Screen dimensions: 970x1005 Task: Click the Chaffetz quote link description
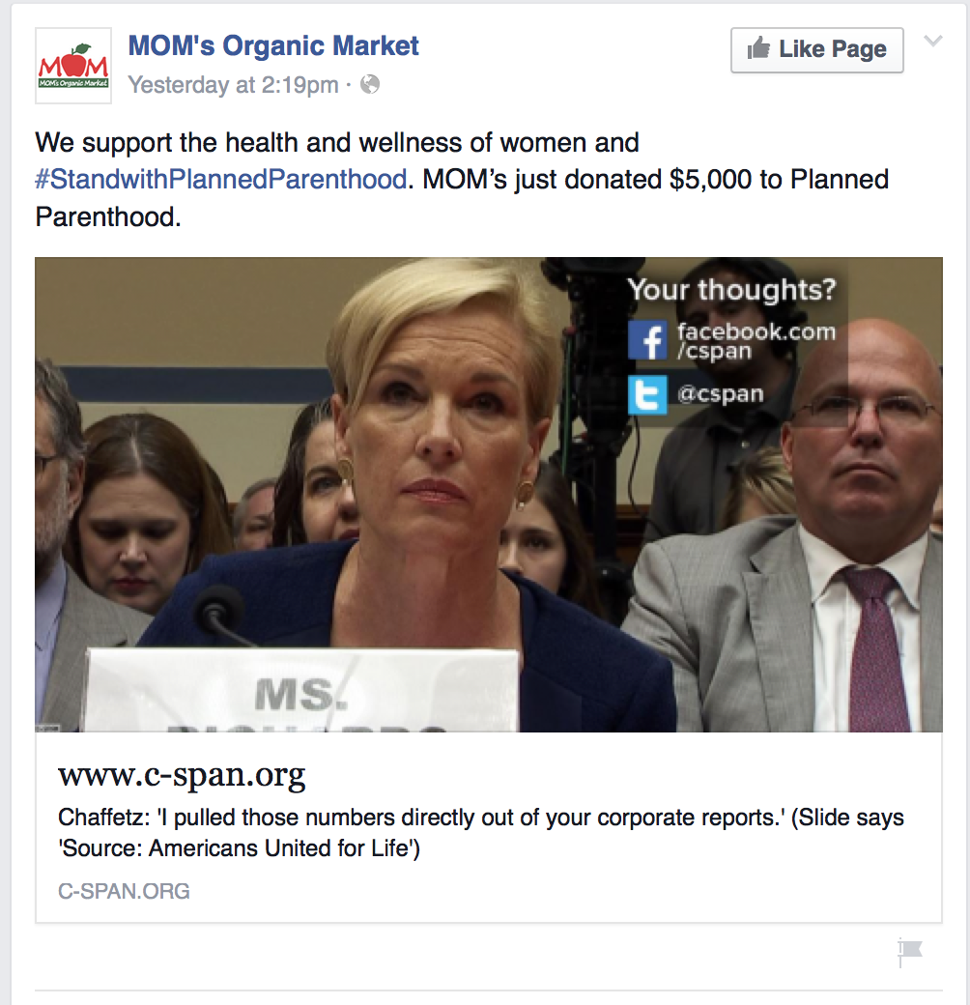point(480,833)
